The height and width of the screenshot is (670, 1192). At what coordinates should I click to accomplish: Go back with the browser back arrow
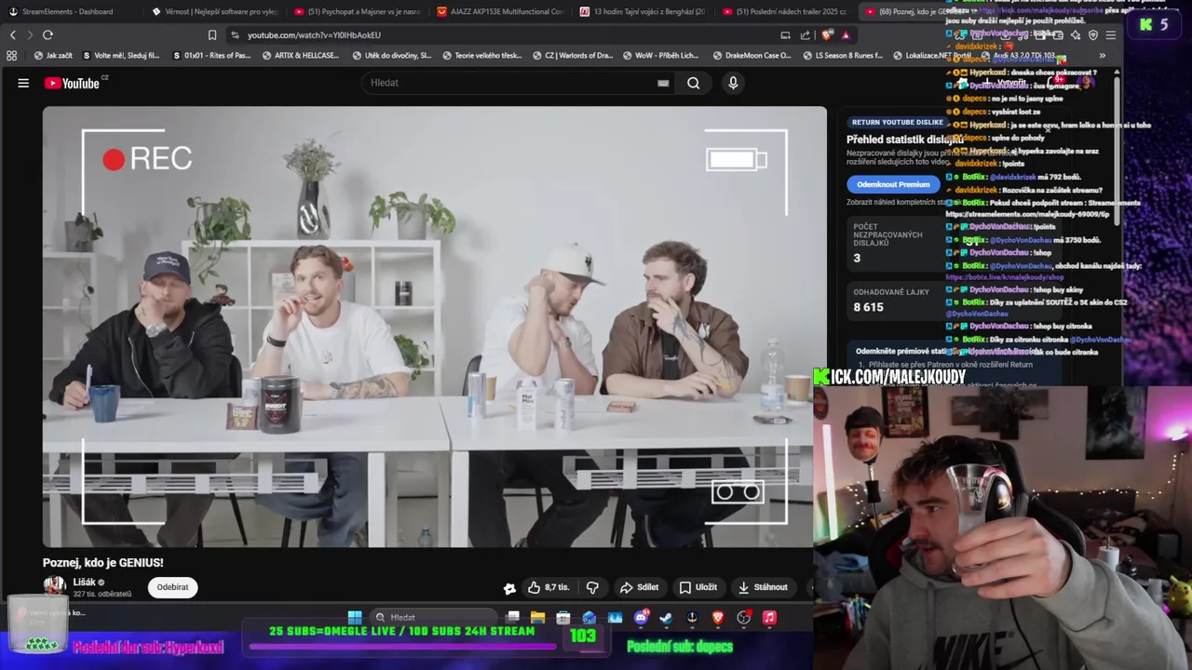(x=12, y=35)
